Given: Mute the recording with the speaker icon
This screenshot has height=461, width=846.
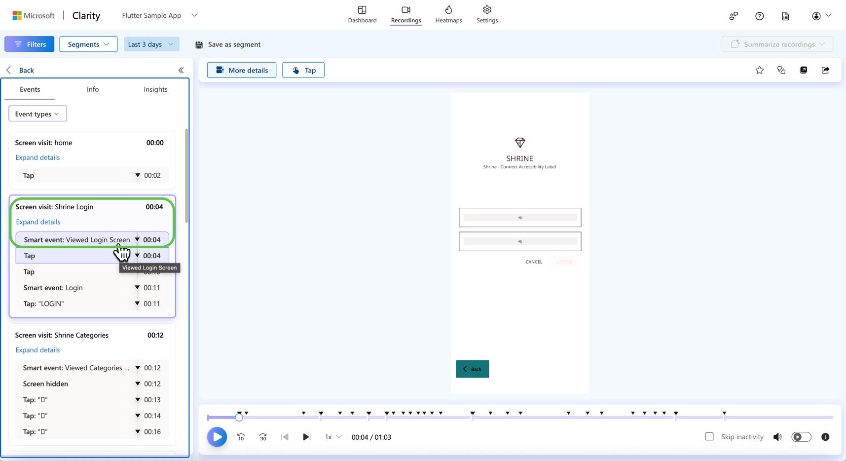Looking at the screenshot, I should click(777, 437).
